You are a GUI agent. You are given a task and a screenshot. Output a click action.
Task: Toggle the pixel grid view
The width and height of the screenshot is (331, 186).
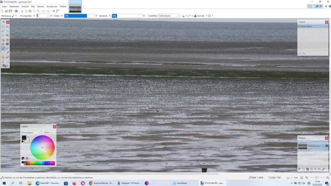54,11
